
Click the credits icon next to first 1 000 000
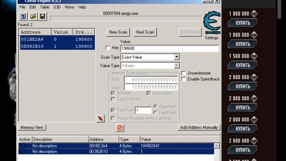[254, 14]
